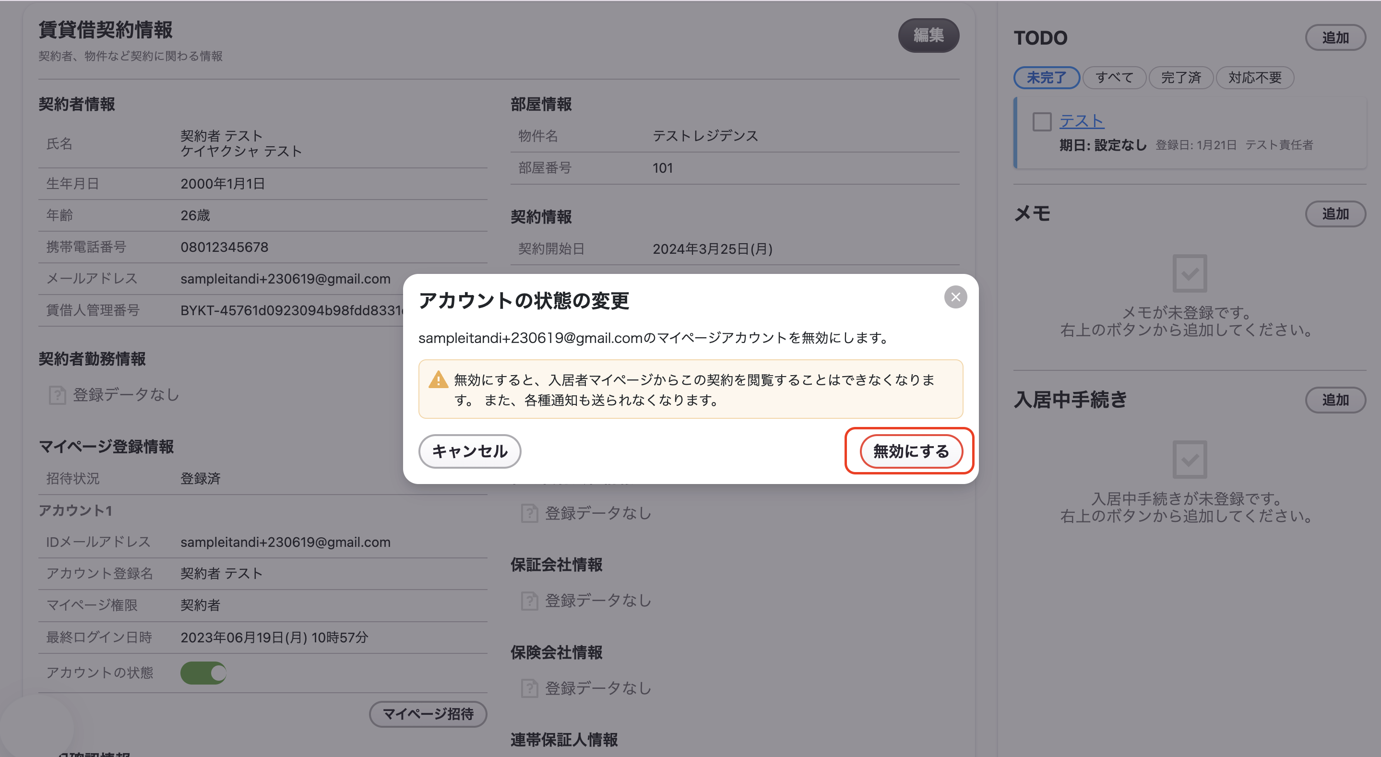The height and width of the screenshot is (757, 1381).
Task: Click the email address sampleitandi+230619@gmail.com in メールアドレス row
Action: tap(285, 279)
